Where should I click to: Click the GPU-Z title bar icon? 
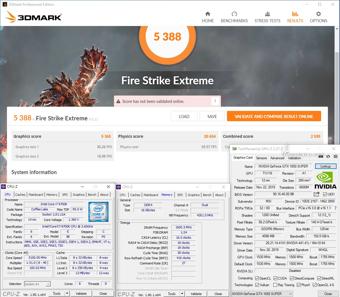click(234, 149)
